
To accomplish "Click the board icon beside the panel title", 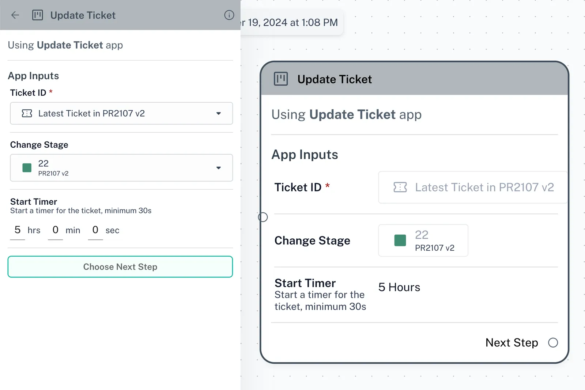I will [x=38, y=15].
